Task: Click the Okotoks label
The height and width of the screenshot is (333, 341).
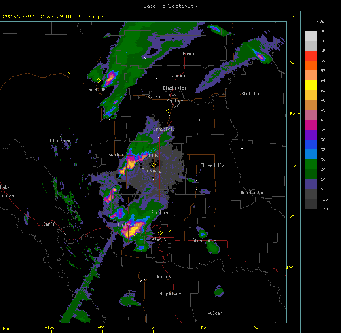Action: (163, 277)
